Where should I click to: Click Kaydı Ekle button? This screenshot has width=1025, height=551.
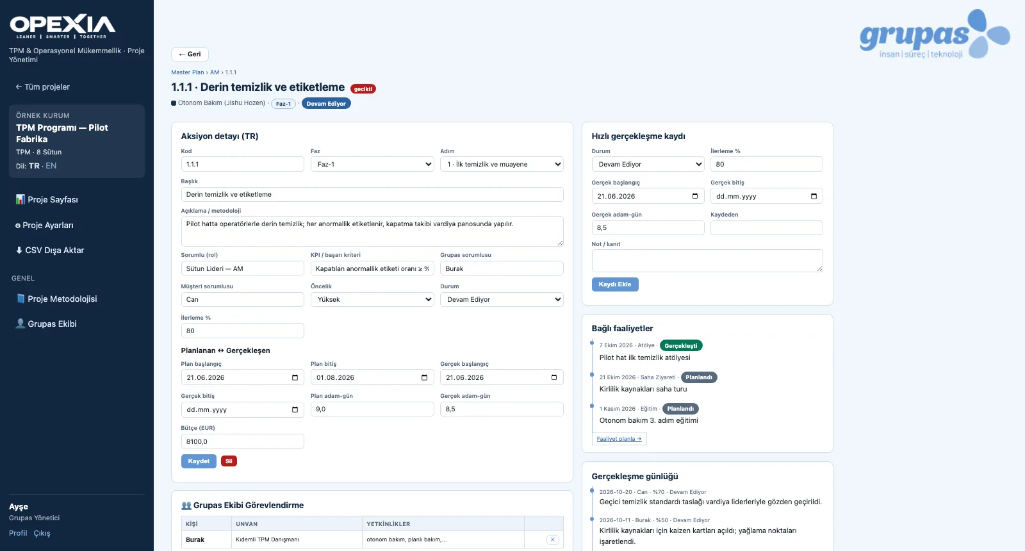click(615, 284)
